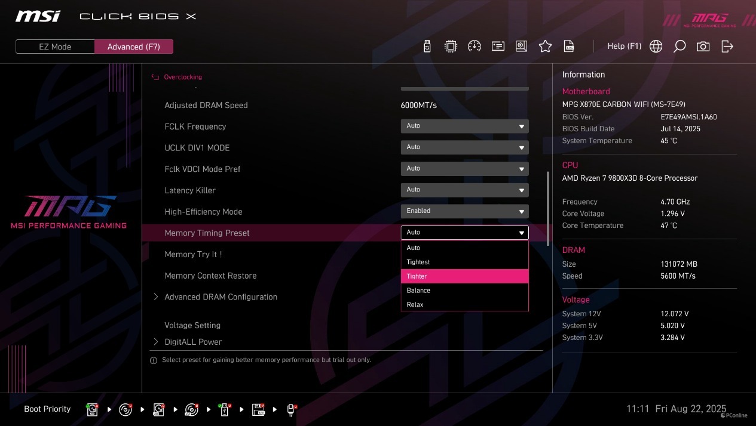Select the Memory Timing Preset row label
The width and height of the screenshot is (756, 426).
[x=207, y=233]
